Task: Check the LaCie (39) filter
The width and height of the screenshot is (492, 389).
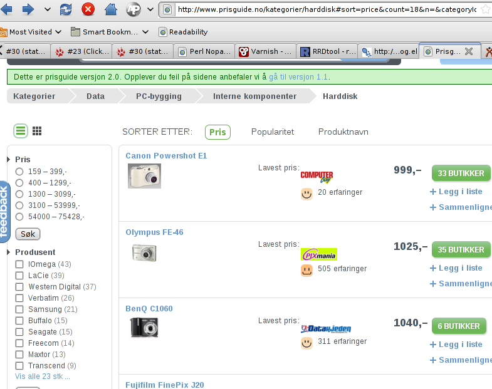Action: point(19,276)
